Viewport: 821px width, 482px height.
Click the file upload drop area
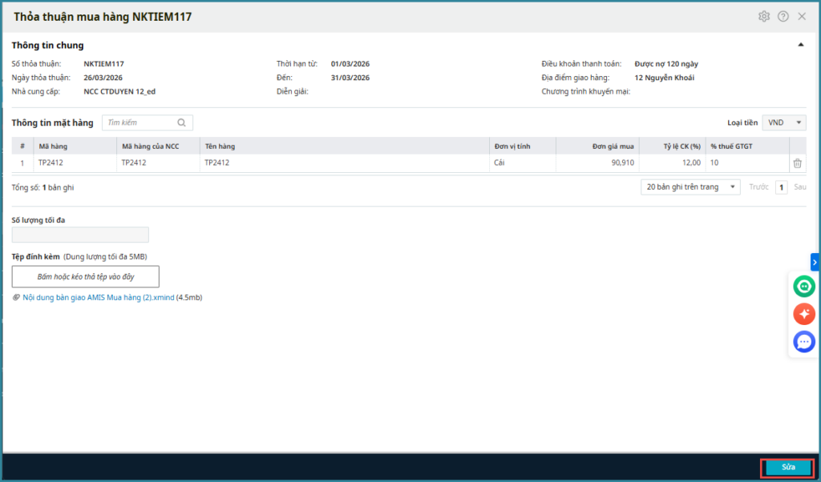(86, 276)
